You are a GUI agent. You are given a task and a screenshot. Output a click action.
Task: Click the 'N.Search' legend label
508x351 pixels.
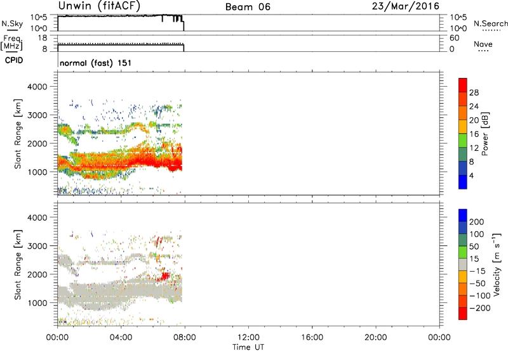click(x=491, y=23)
